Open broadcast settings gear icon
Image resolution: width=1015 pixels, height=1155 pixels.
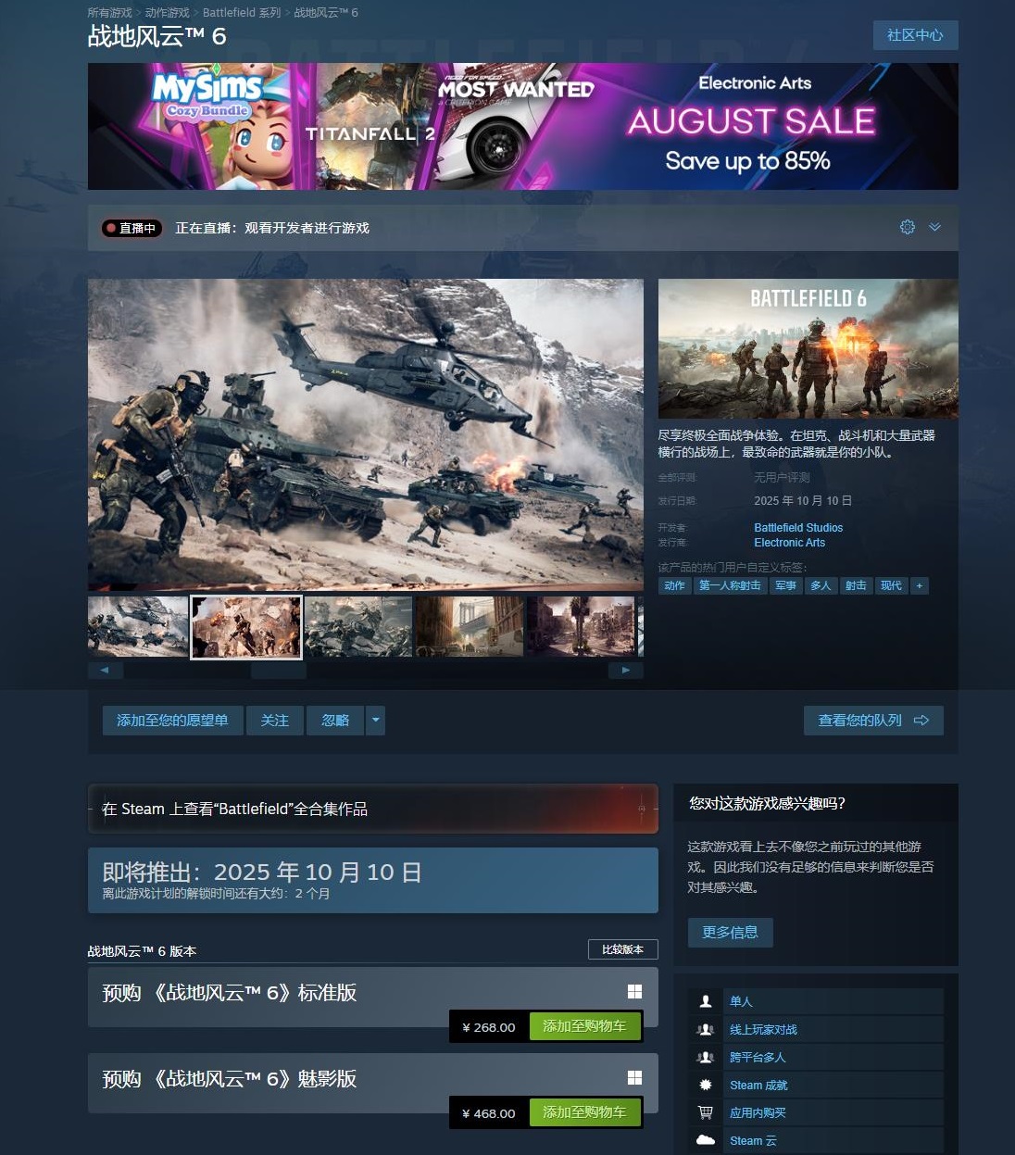pos(908,227)
